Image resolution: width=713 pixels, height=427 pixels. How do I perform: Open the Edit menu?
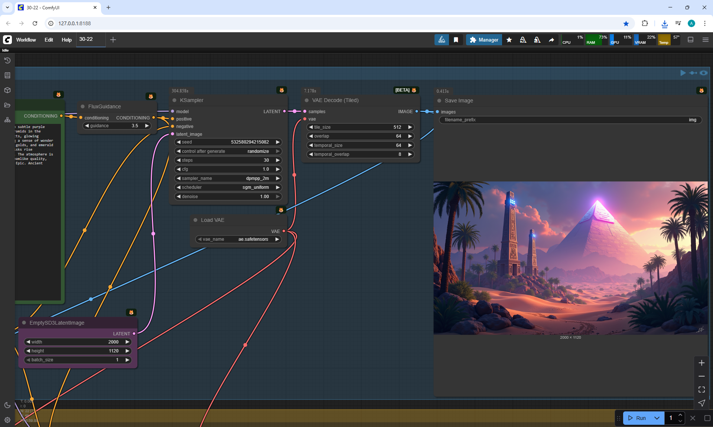coord(49,40)
